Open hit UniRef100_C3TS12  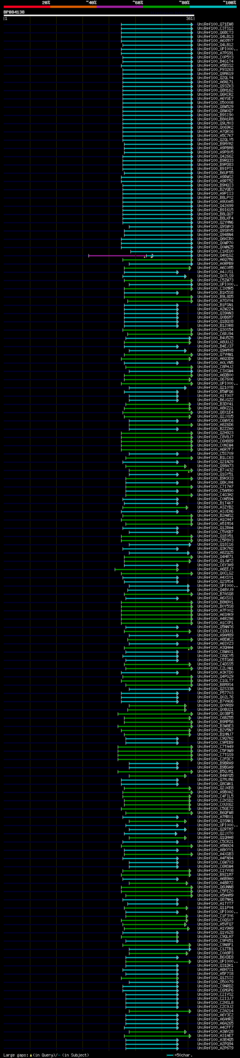(215, 29)
